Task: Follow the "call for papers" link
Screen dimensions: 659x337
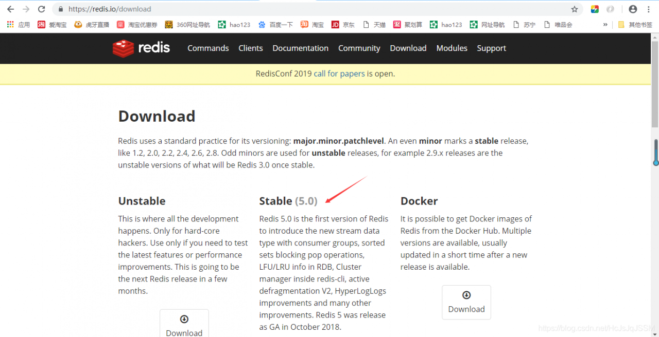Action: (x=339, y=74)
